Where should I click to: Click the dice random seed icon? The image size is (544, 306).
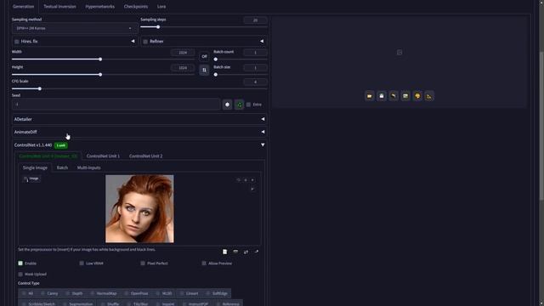227,105
